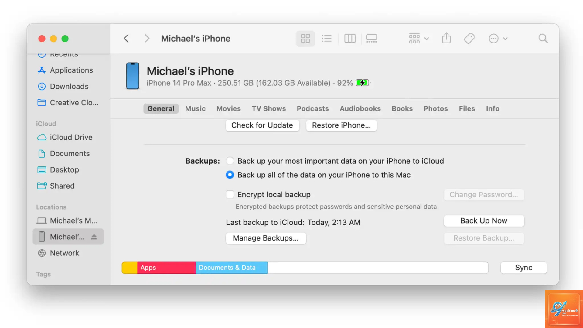Click yellow segment of storage bar
The image size is (583, 328).
click(130, 268)
